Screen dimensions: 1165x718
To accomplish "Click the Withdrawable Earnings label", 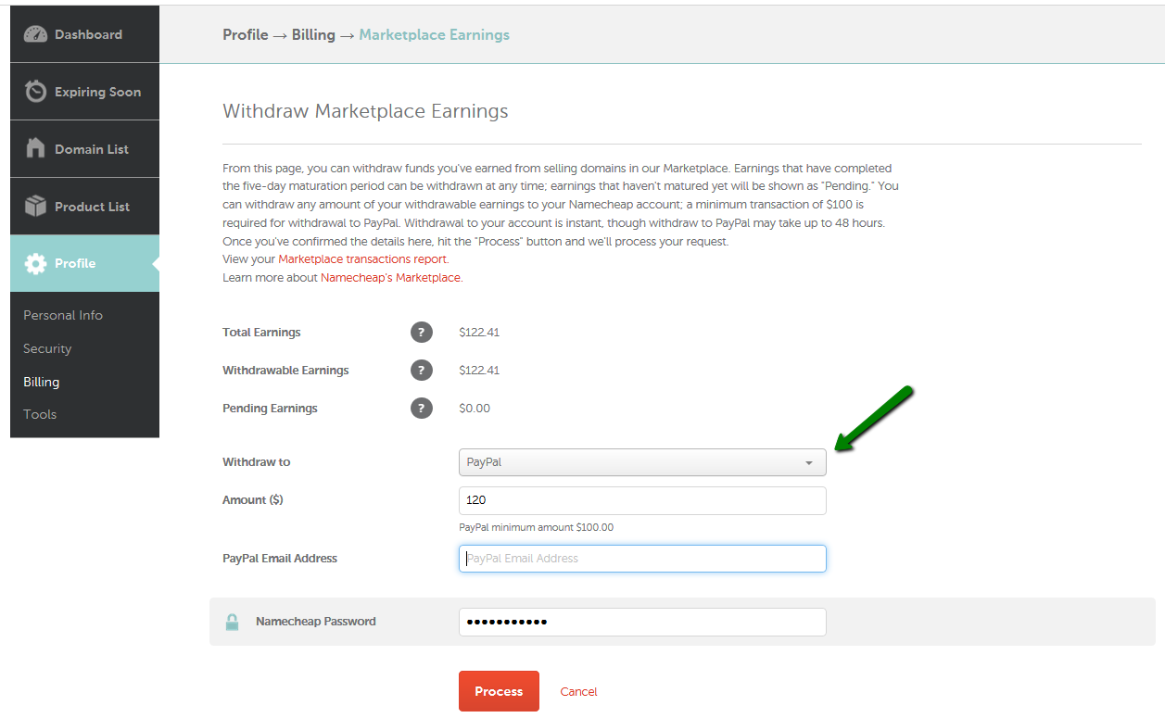I will [285, 371].
